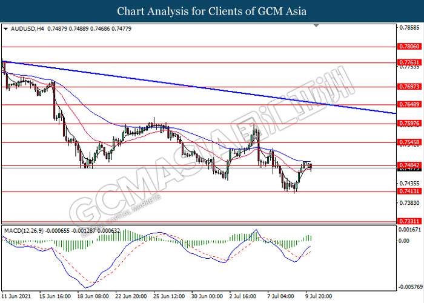
Task: Select the 0.75976 horizontal line label
Action: 409,124
